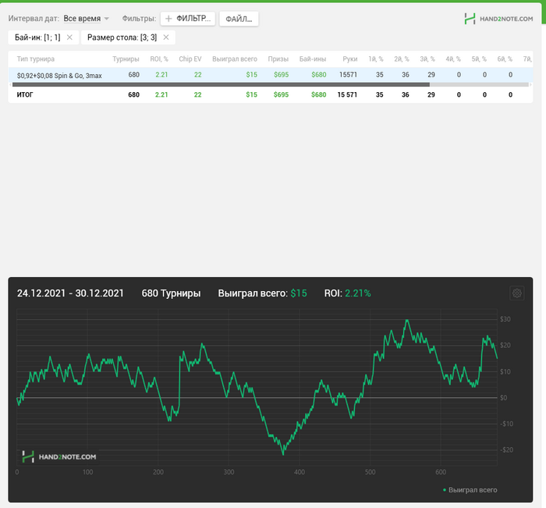The width and height of the screenshot is (546, 508).
Task: Sort by 4й, % column header
Action: coord(453,59)
